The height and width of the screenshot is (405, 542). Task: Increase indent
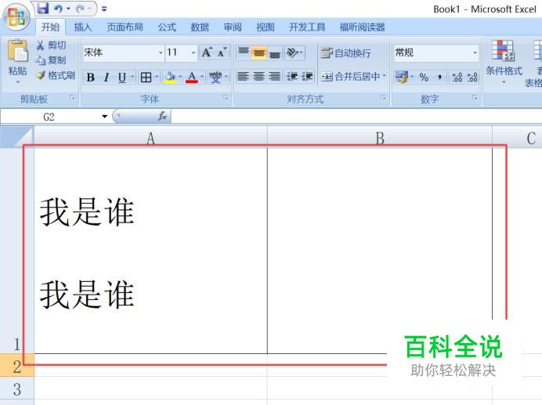(x=307, y=77)
